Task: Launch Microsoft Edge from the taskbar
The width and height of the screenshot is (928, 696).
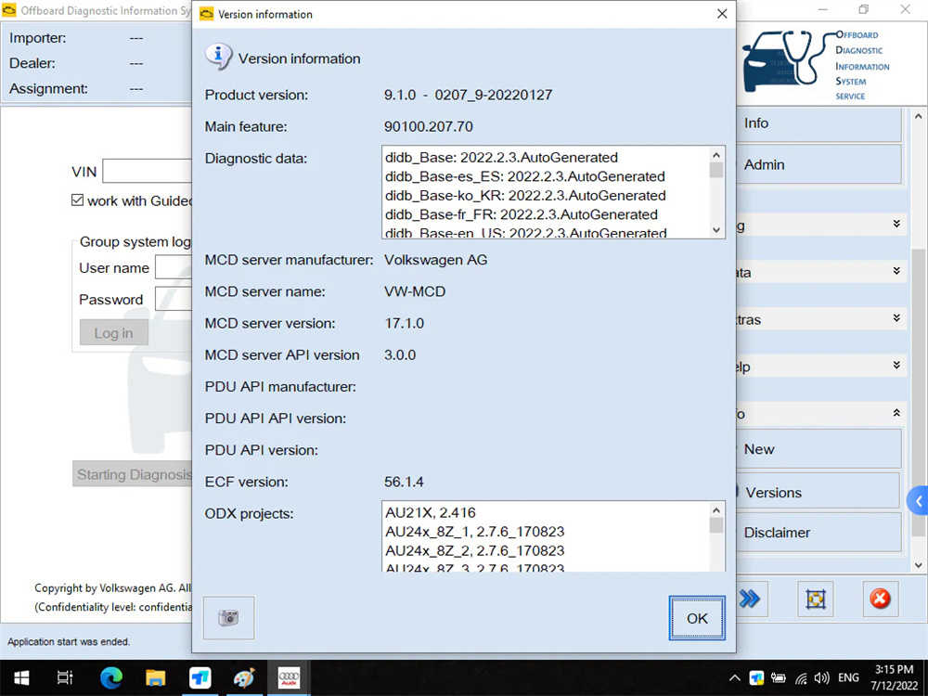Action: coord(111,677)
